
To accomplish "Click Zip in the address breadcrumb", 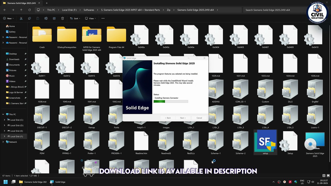I will click(169, 10).
